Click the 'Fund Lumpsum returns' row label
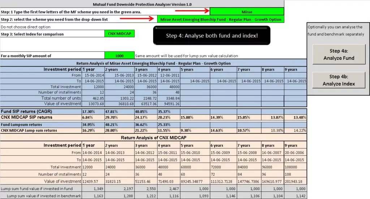This screenshot has height=199, width=370. click(x=21, y=125)
